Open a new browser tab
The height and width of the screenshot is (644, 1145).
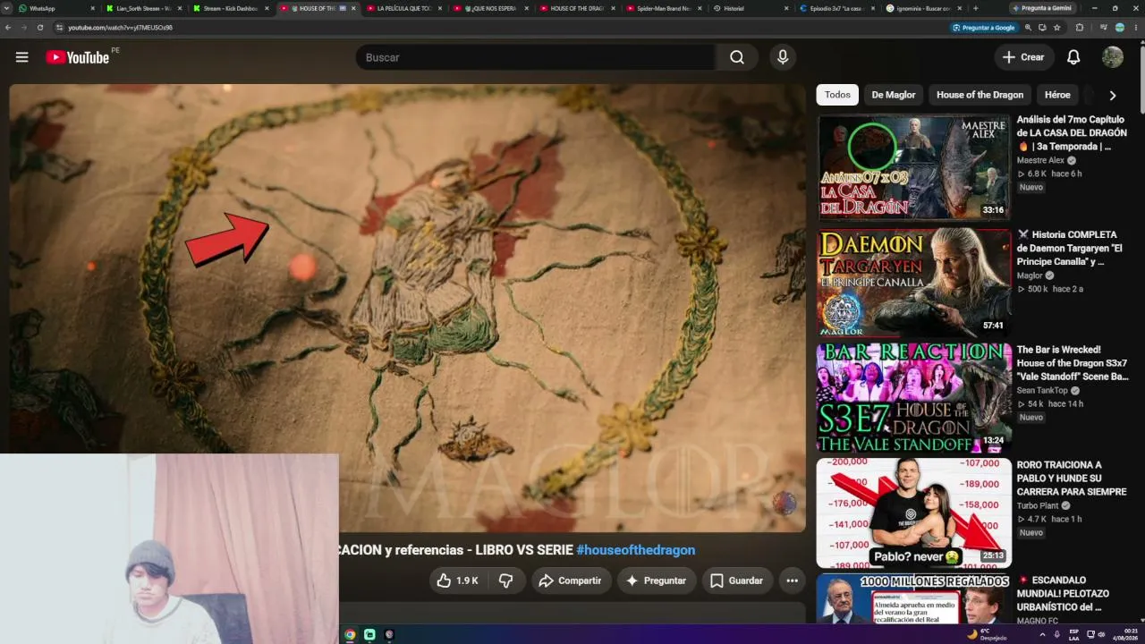coord(975,8)
